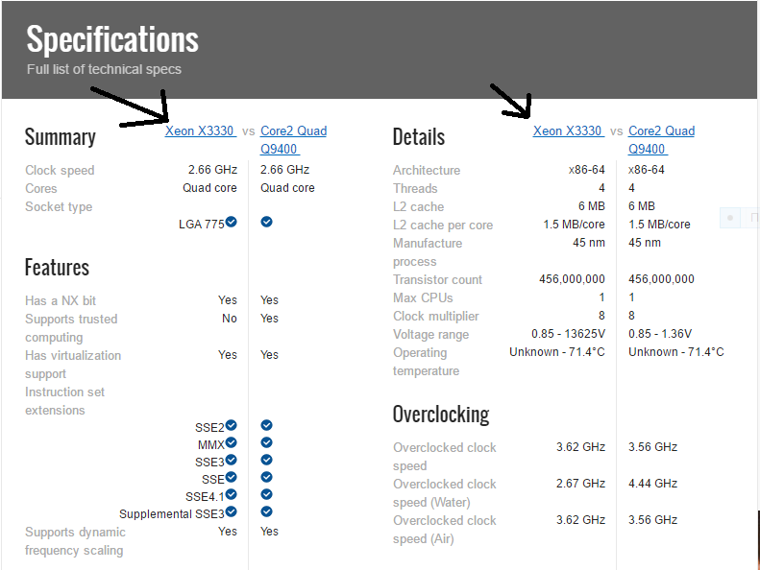Click the 'Socket type' row label
Screen dimensions: 760x570
click(59, 206)
